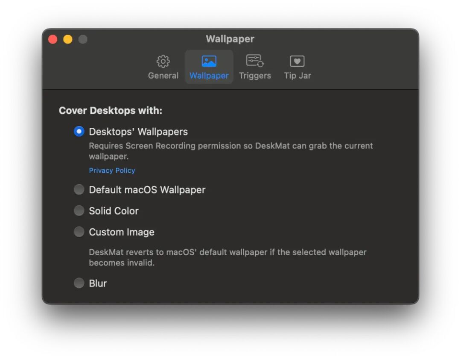Click the "DeskMat reverts to macOS' default wallpaper" note

pyautogui.click(x=228, y=257)
